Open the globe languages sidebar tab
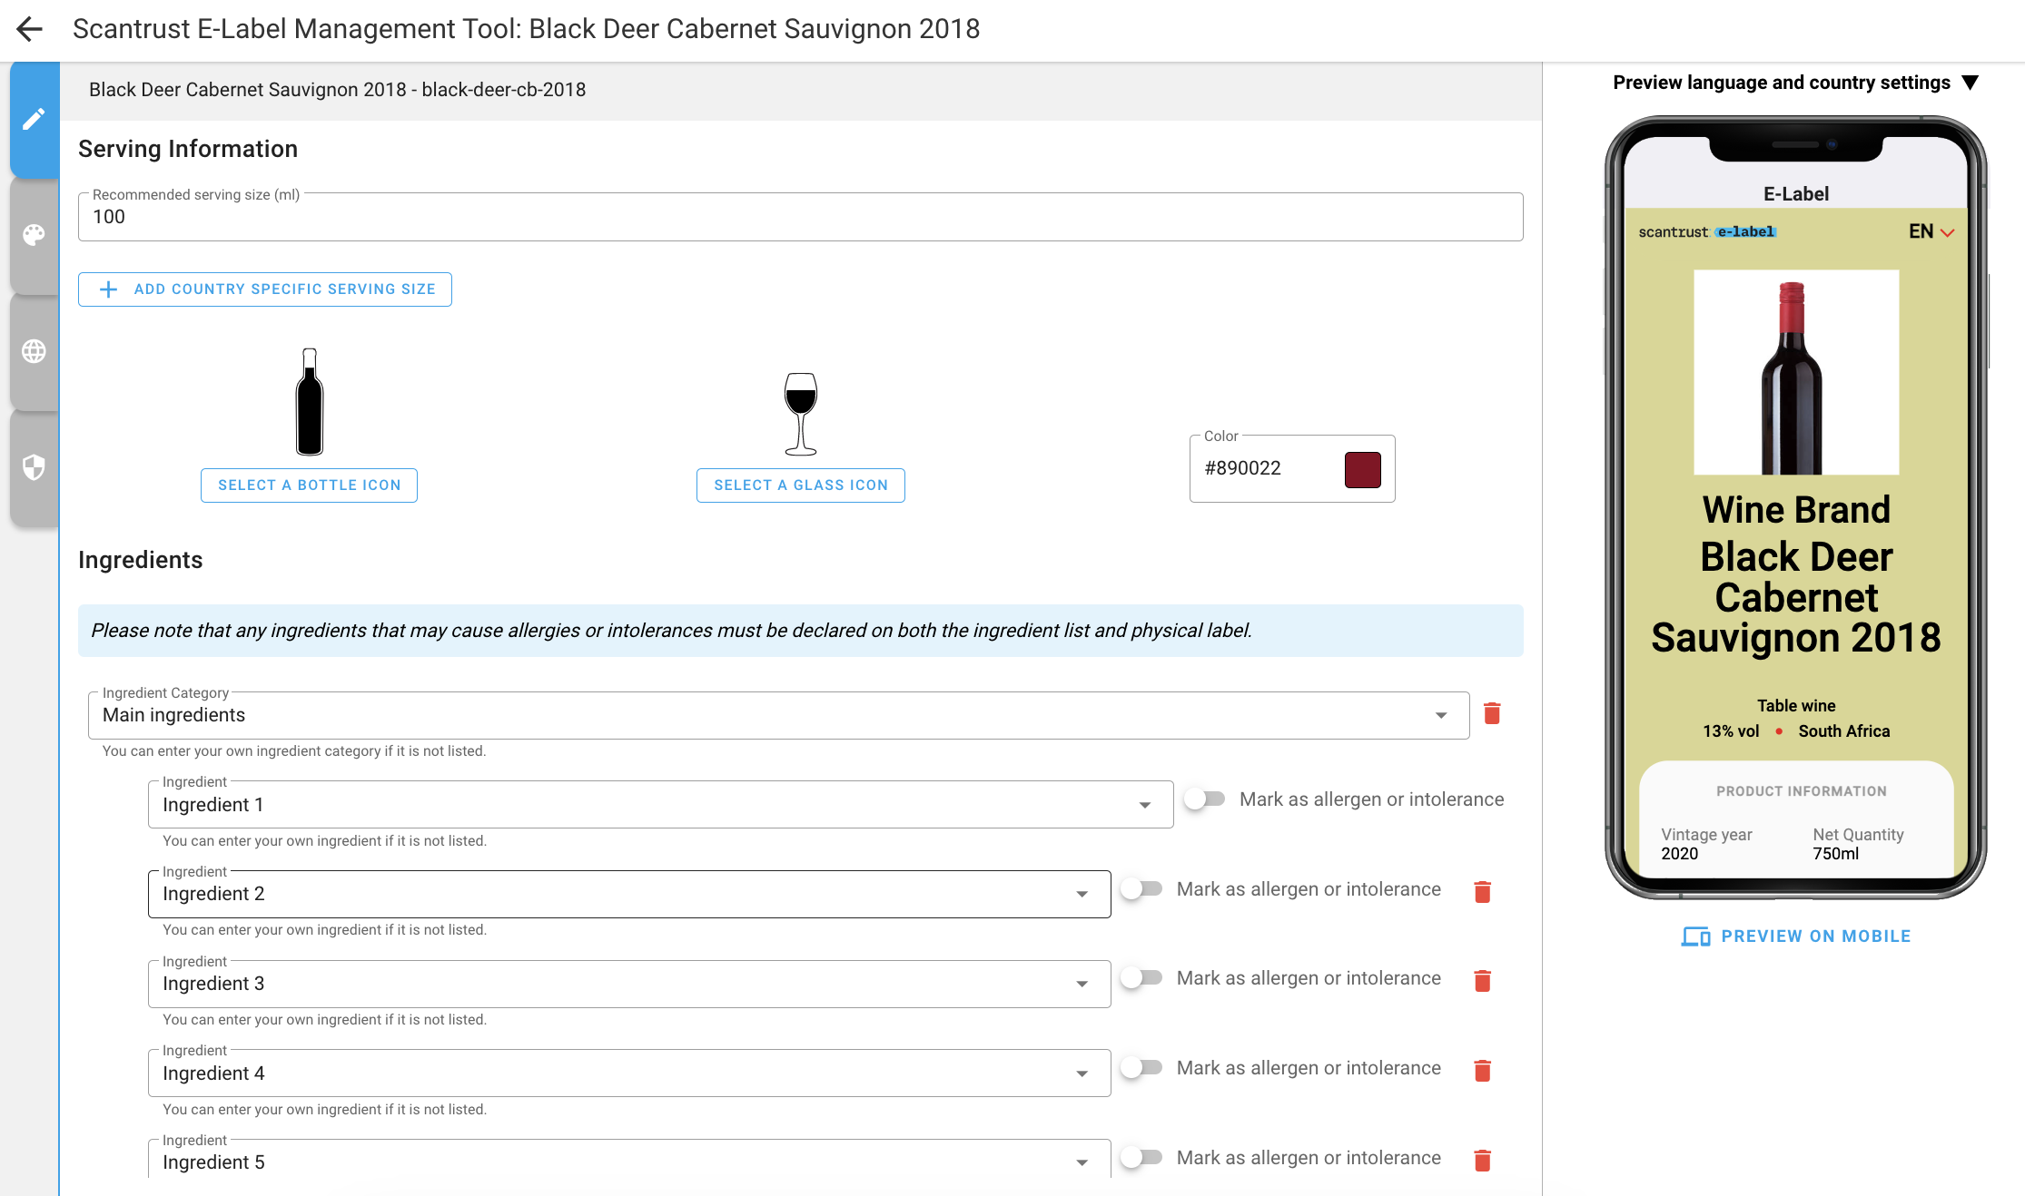Image resolution: width=2025 pixels, height=1196 pixels. pyautogui.click(x=35, y=351)
